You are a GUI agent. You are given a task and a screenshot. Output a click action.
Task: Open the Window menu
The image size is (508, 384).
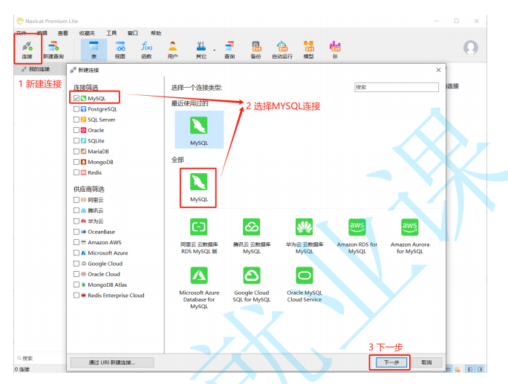pyautogui.click(x=132, y=33)
